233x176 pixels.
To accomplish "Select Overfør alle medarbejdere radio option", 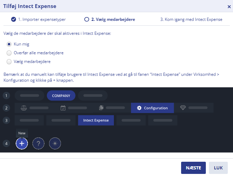I will pyautogui.click(x=9, y=53).
